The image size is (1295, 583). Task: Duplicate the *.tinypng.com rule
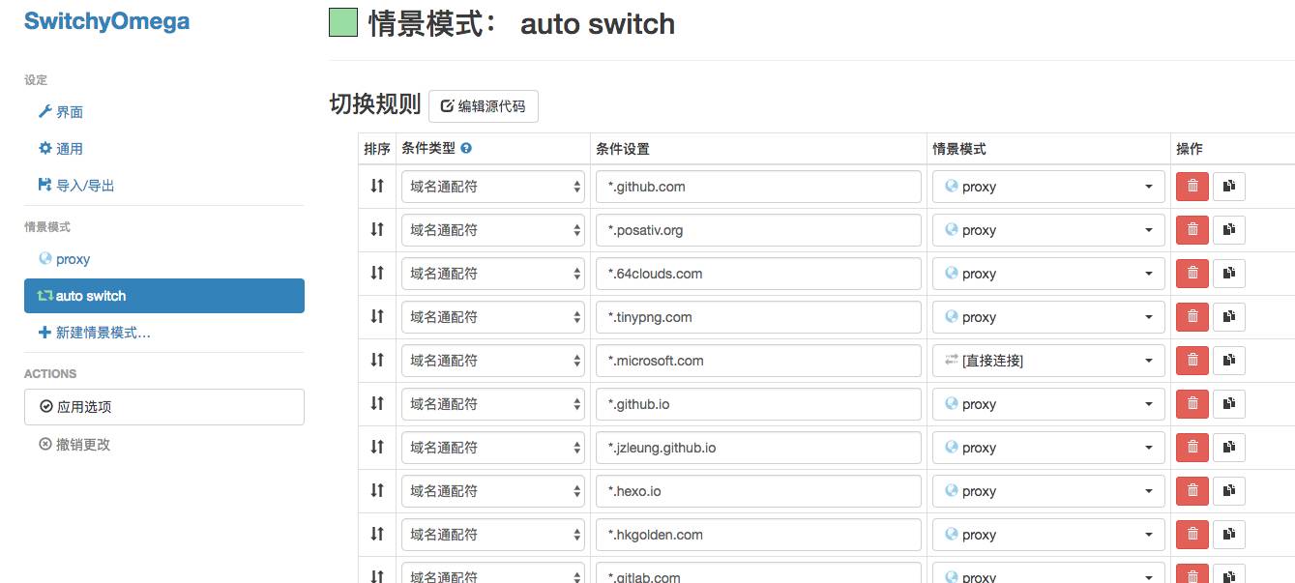point(1229,317)
